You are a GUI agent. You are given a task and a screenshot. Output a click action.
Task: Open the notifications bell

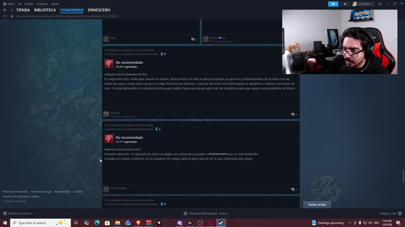click(x=345, y=4)
